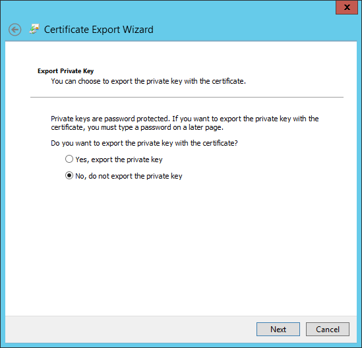The image size is (362, 348).
Task: Click the blank white area below the radio options
Action: (181, 247)
